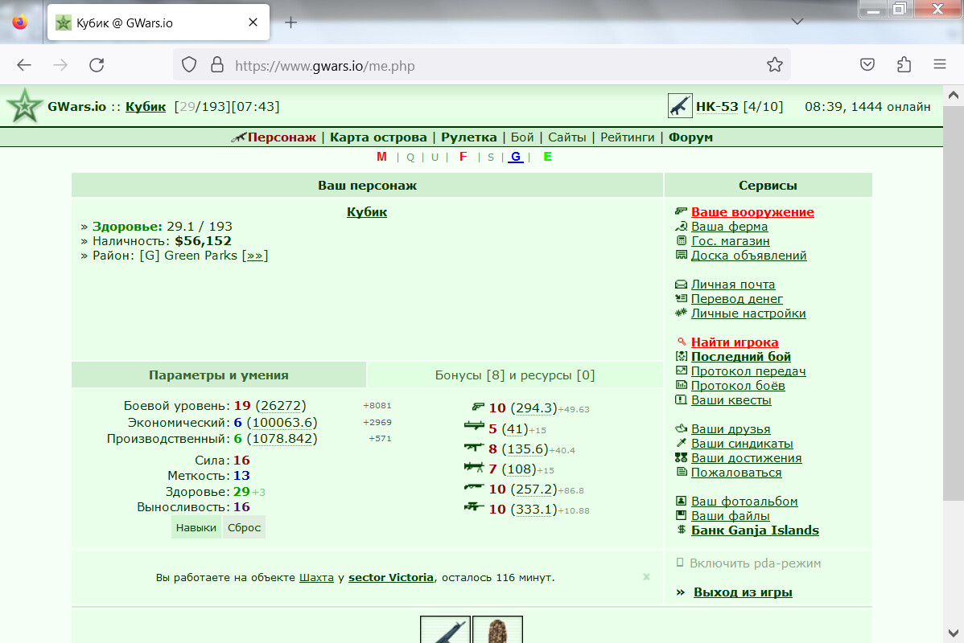This screenshot has width=964, height=643.
Task: Click the green E quick link letter
Action: click(x=548, y=157)
